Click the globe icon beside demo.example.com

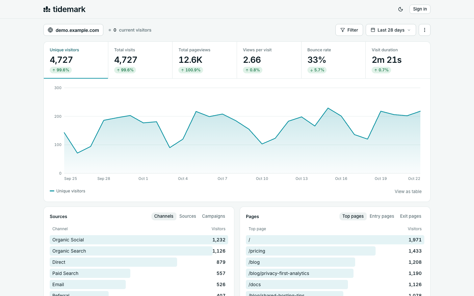click(x=50, y=30)
